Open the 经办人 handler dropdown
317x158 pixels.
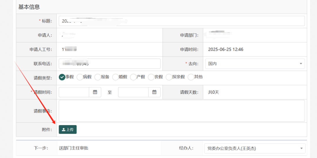click(255, 149)
